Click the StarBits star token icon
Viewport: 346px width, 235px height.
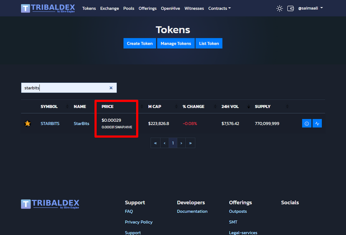pyautogui.click(x=27, y=124)
